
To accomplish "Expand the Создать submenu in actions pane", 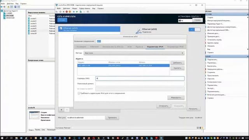I will [248, 17].
